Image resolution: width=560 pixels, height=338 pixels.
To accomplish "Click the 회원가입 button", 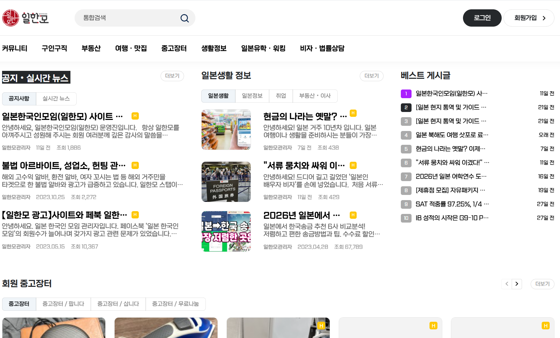I will [529, 18].
